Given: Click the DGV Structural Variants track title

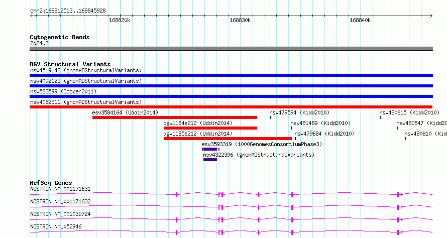Looking at the screenshot, I should [70, 64].
